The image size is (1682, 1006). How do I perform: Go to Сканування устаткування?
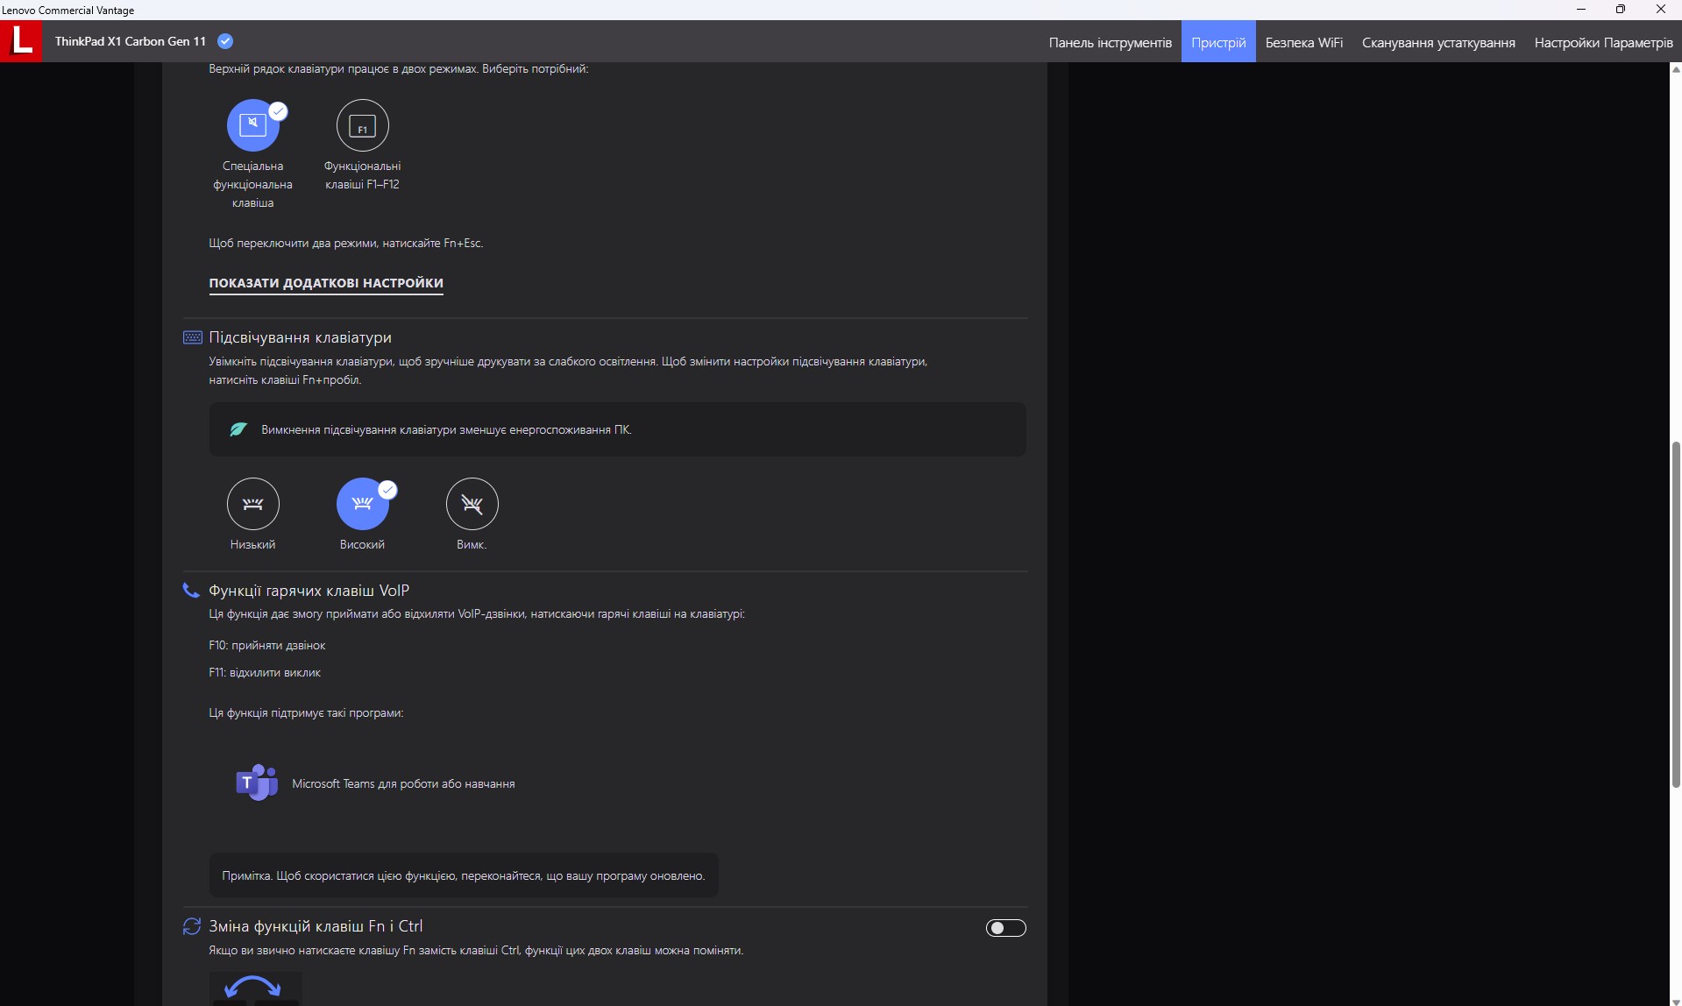point(1437,42)
